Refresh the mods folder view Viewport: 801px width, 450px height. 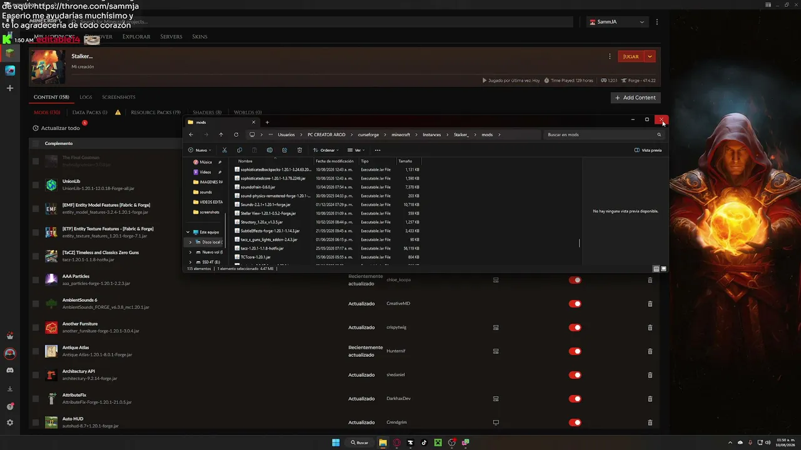click(x=236, y=134)
